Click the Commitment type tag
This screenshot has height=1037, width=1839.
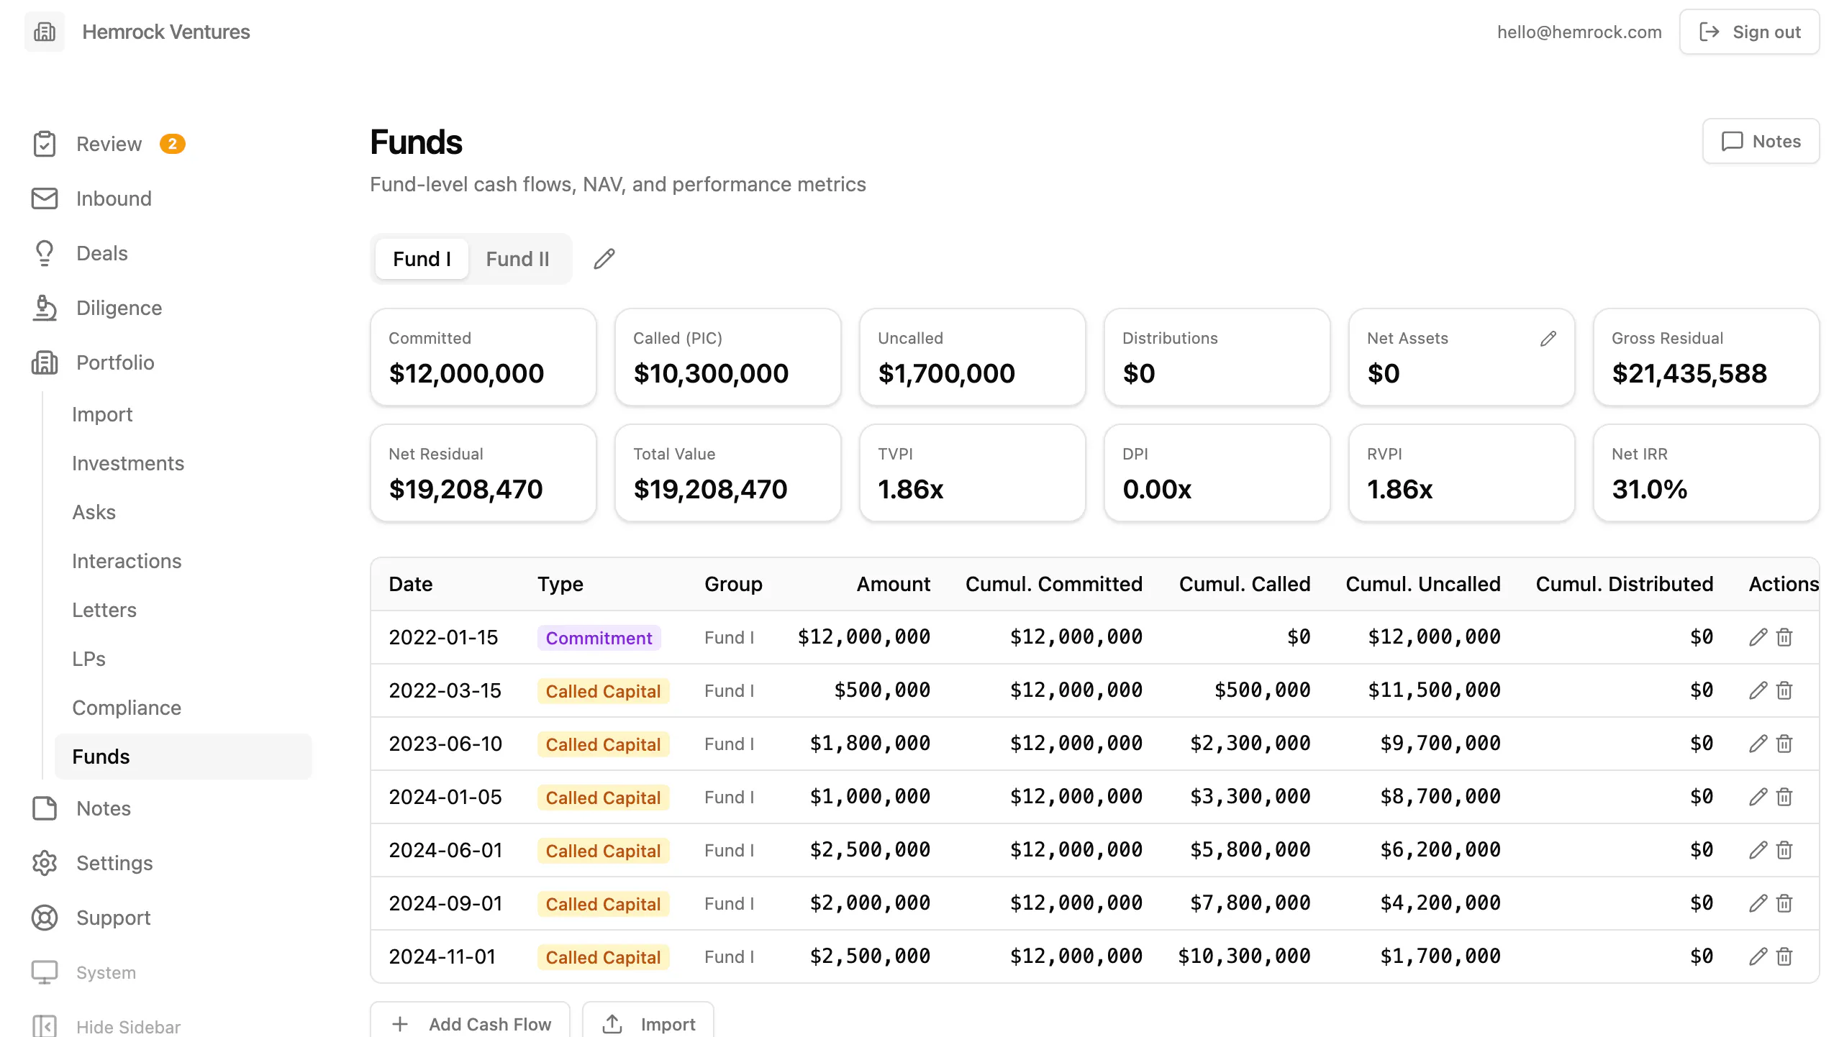point(599,637)
